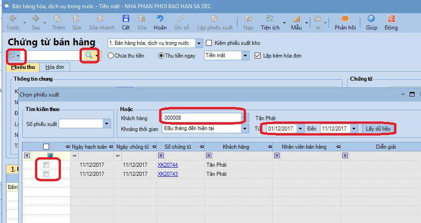The height and width of the screenshot is (223, 421).
Task: Sort by Khách hàng column header
Action: pyautogui.click(x=236, y=147)
